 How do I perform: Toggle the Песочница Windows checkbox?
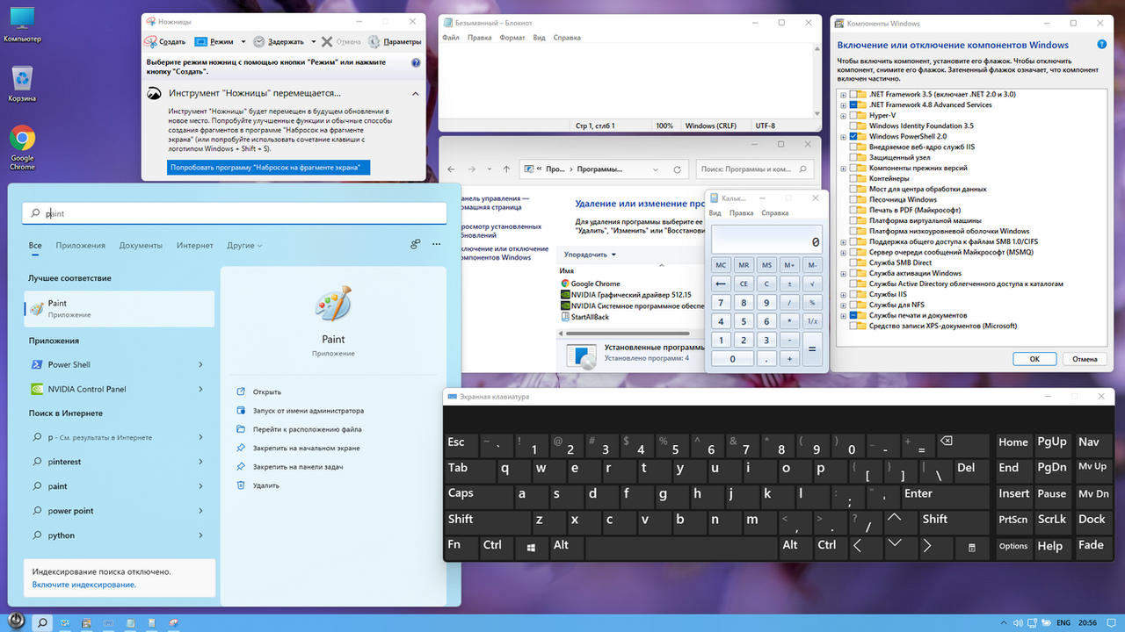(x=853, y=199)
